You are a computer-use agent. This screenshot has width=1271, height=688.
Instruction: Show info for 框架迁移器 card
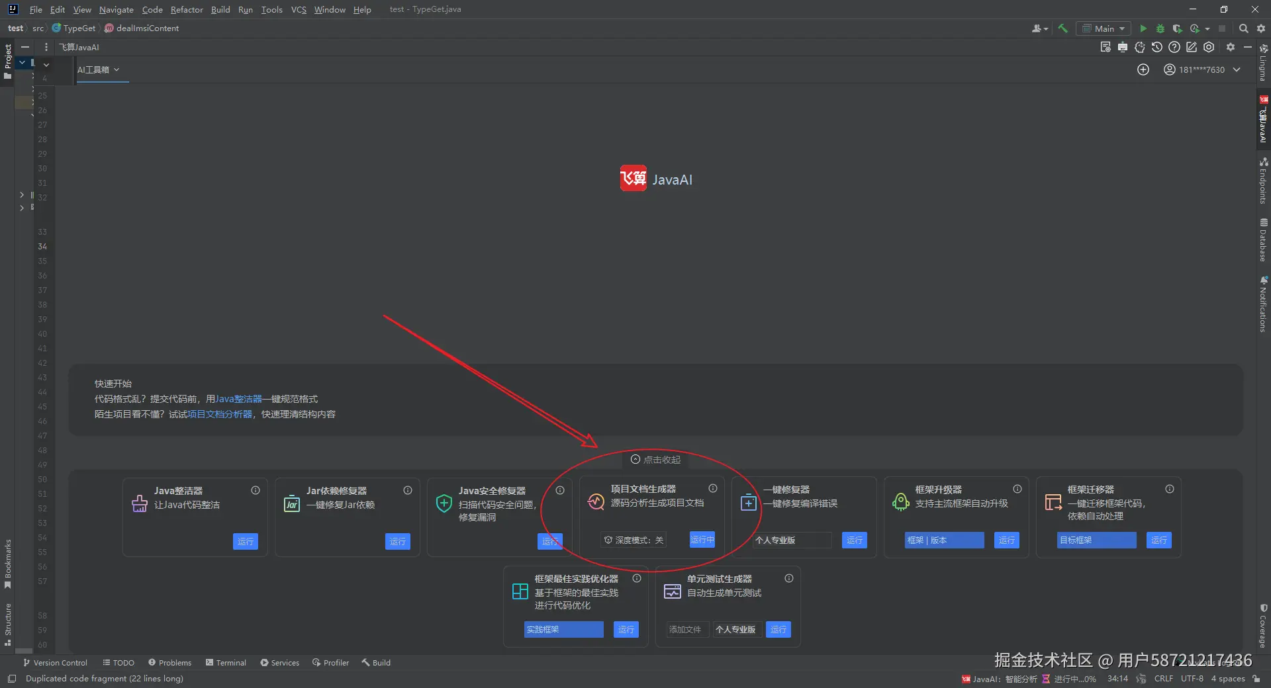[1170, 489]
